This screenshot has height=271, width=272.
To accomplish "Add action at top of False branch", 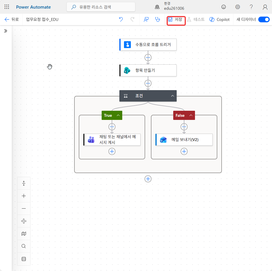I will tap(184, 127).
